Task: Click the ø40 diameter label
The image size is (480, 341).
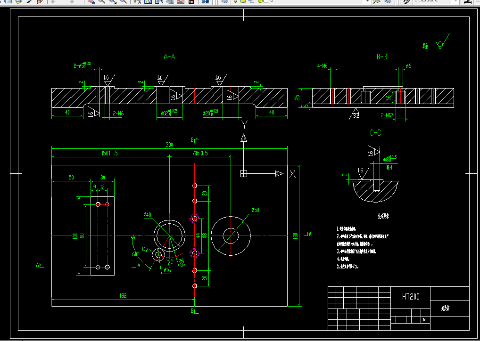Action: point(147,215)
